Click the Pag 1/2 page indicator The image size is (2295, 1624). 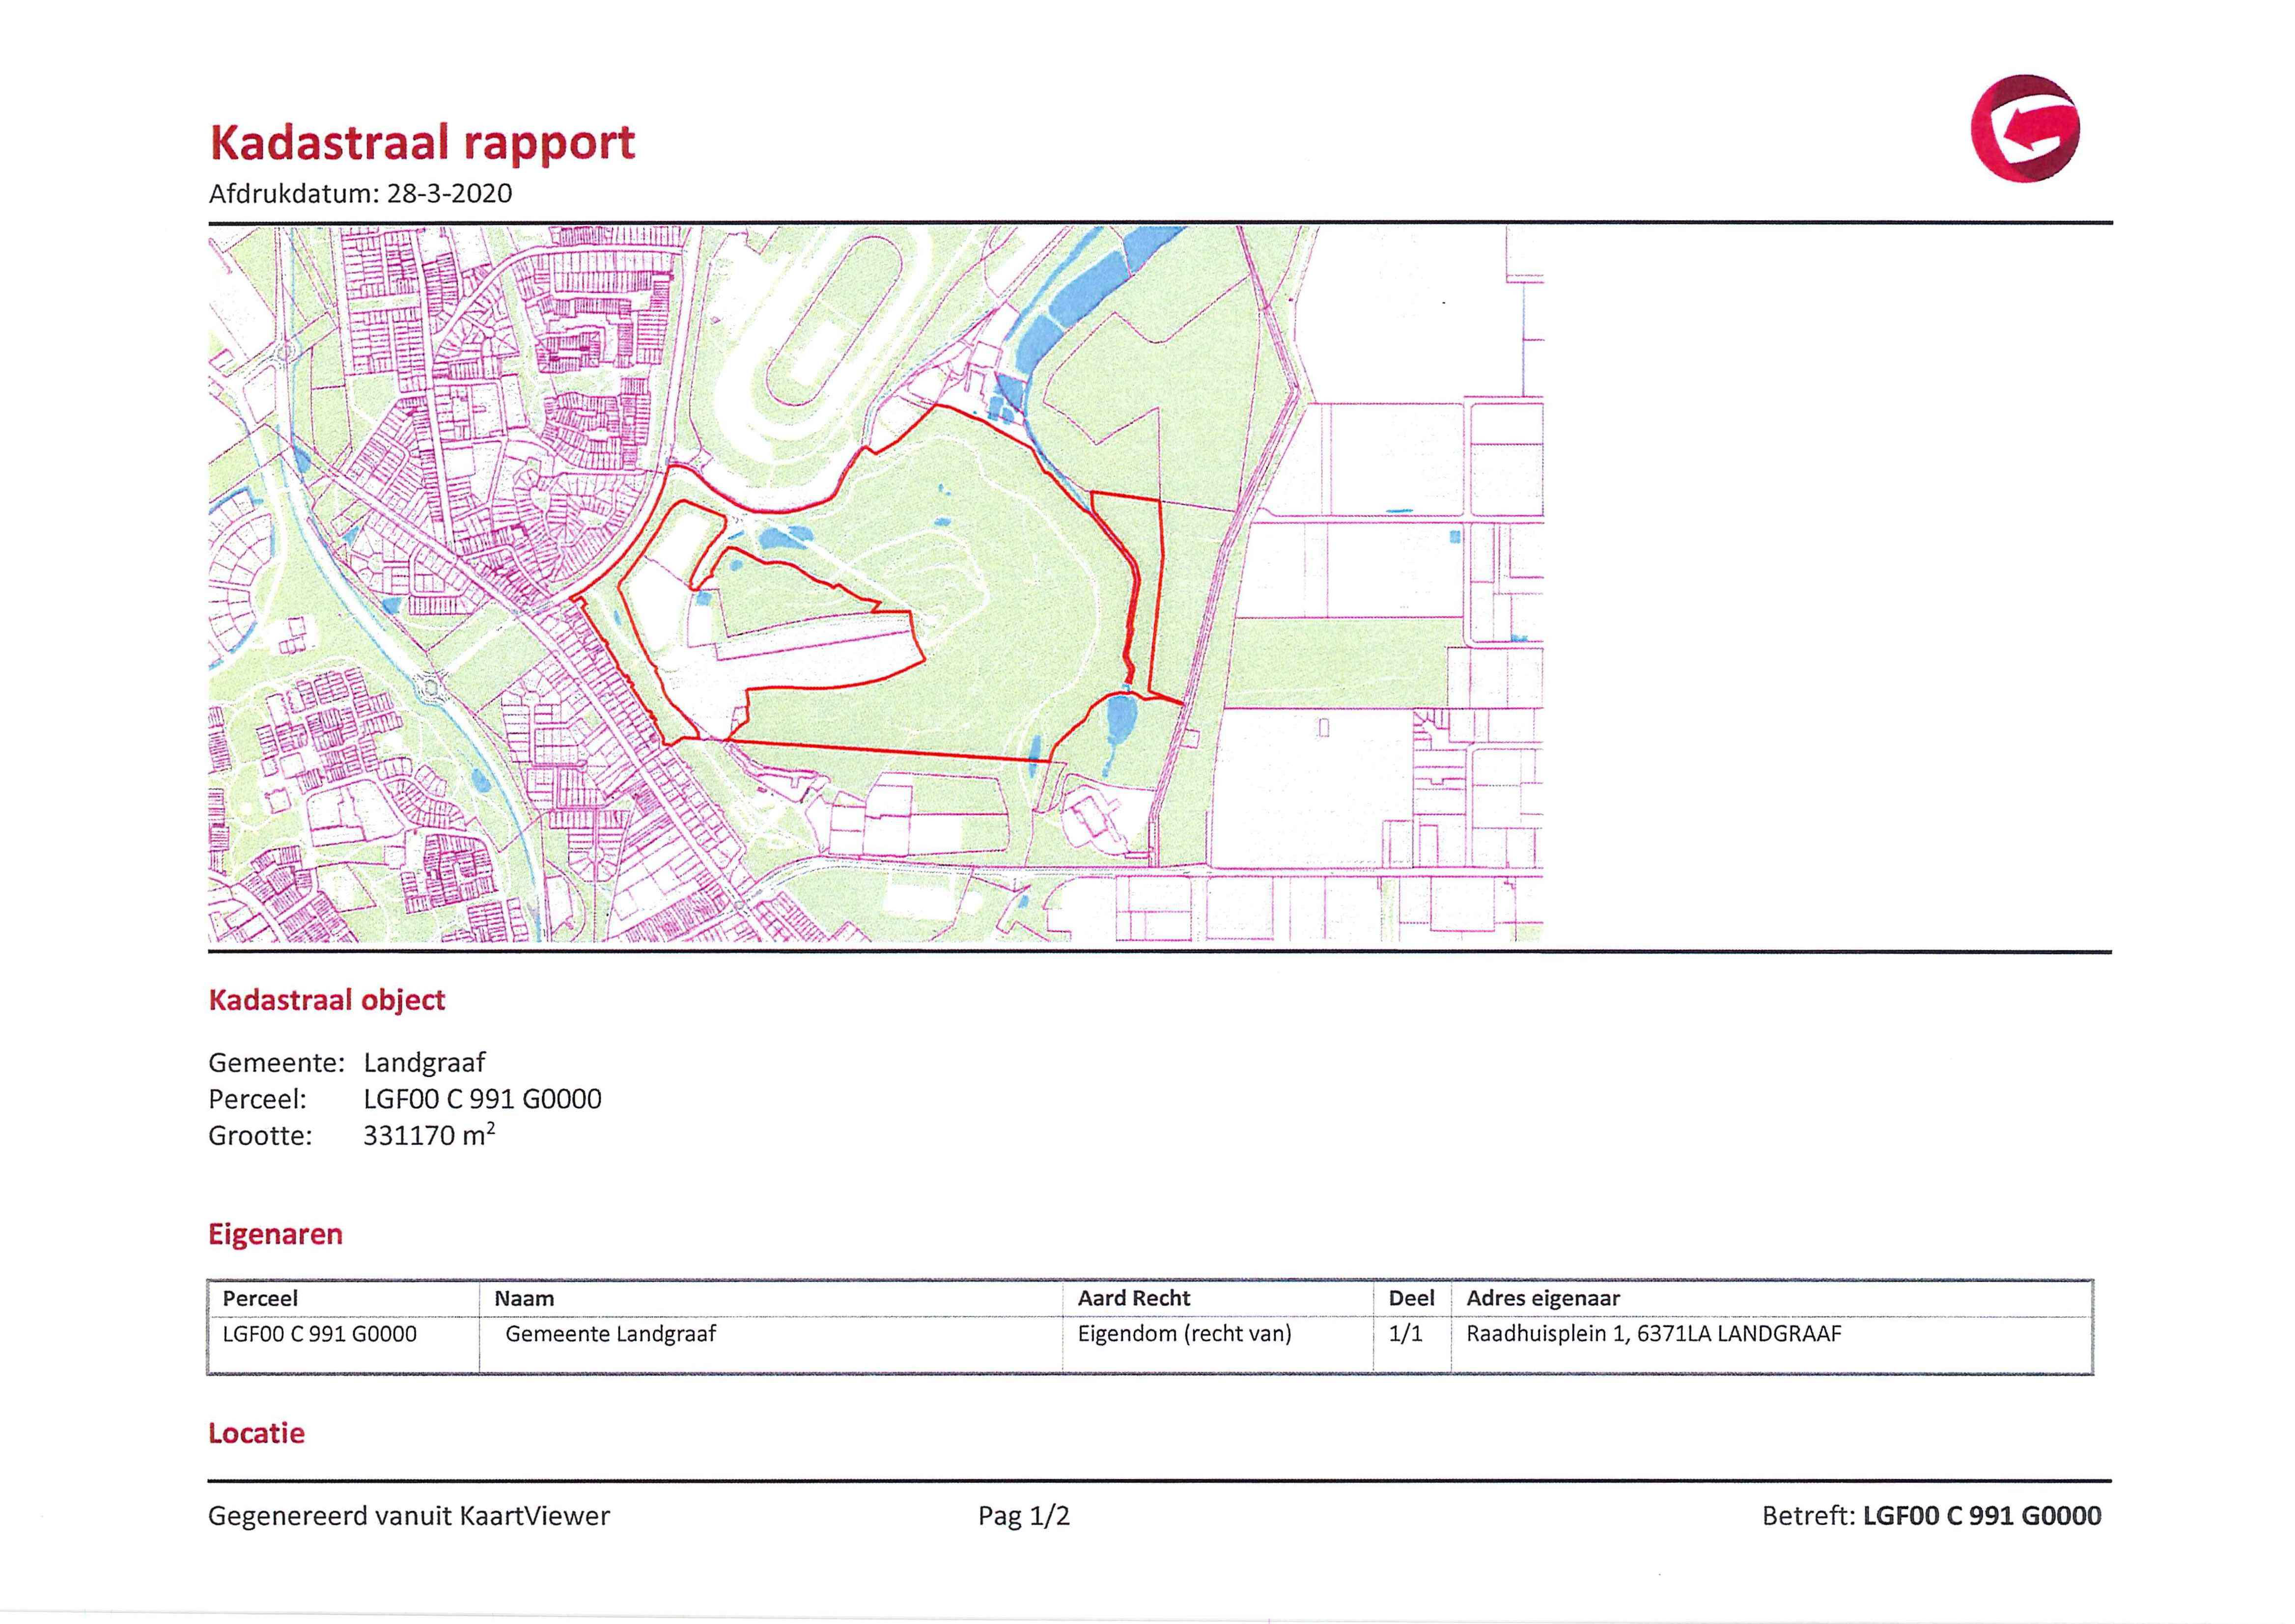click(1024, 1516)
